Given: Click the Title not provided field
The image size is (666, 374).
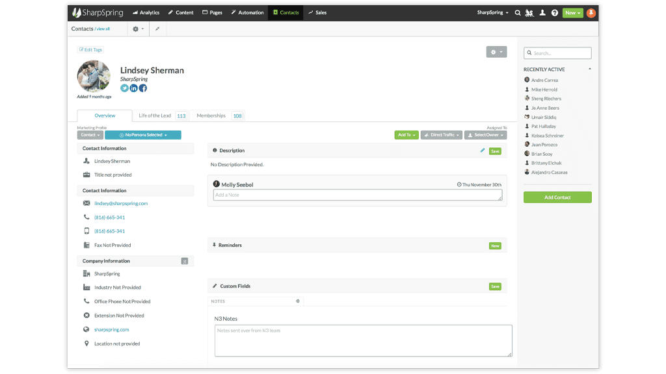Looking at the screenshot, I should [113, 175].
